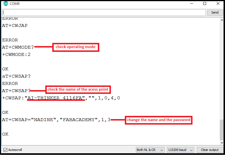Click the AT+CWJAP output line
This screenshot has height=155, width=225.
coord(15,25)
